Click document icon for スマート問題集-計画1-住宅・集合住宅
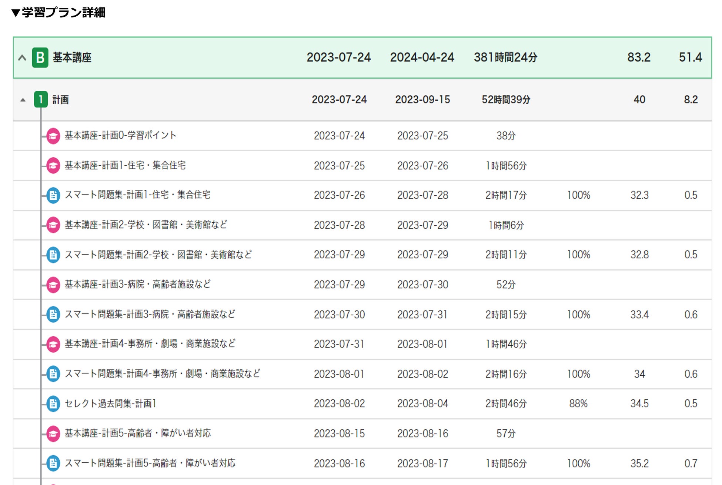The image size is (722, 485). click(53, 195)
